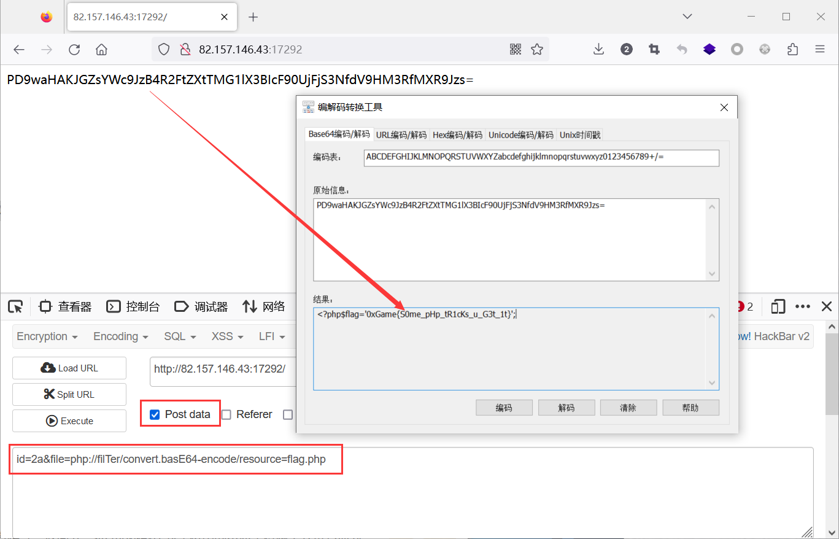
Task: Expand the SQL dropdown in HackBar
Action: [x=180, y=336]
